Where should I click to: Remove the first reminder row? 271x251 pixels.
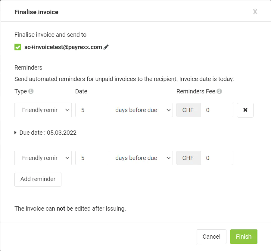[x=245, y=110]
